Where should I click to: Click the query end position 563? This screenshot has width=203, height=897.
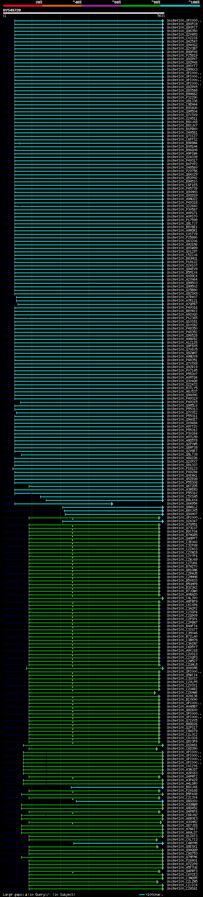point(160,16)
